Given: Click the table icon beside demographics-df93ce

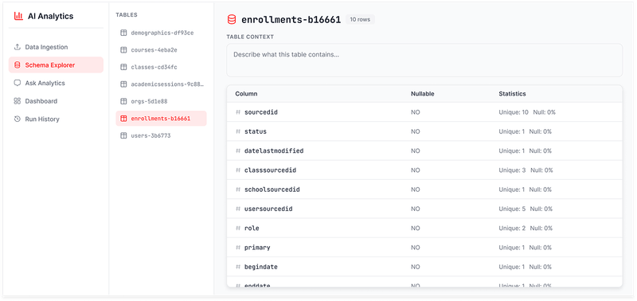Looking at the screenshot, I should point(123,33).
